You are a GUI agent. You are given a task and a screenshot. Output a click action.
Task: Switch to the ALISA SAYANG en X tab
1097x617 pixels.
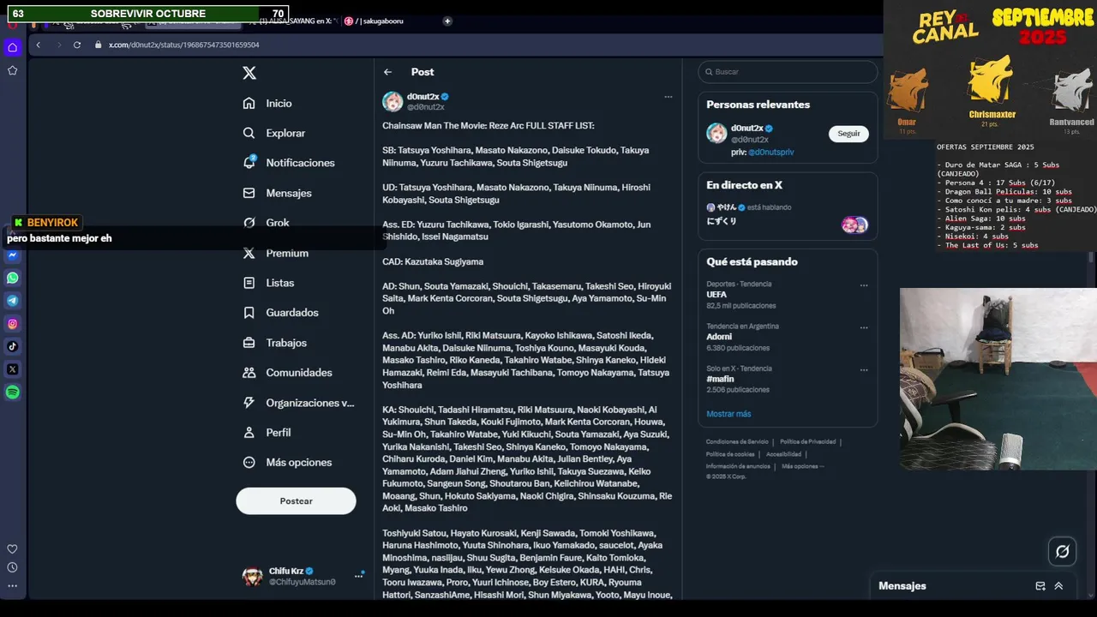[x=294, y=21]
